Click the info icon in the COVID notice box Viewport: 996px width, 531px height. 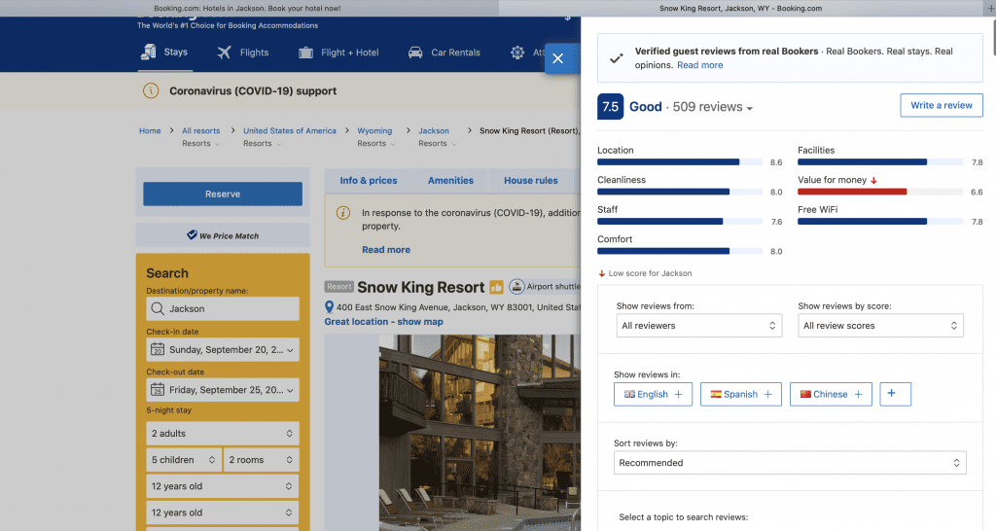click(343, 213)
